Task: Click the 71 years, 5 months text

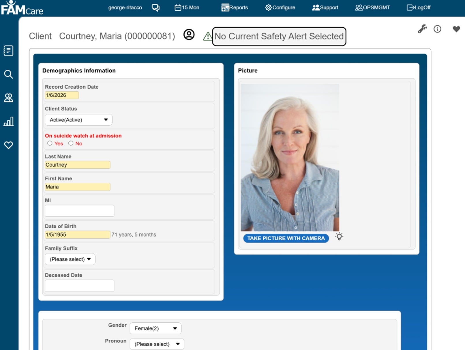Action: [134, 235]
